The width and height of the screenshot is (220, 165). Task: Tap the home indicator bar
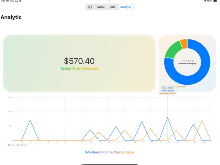[x=109, y=164]
